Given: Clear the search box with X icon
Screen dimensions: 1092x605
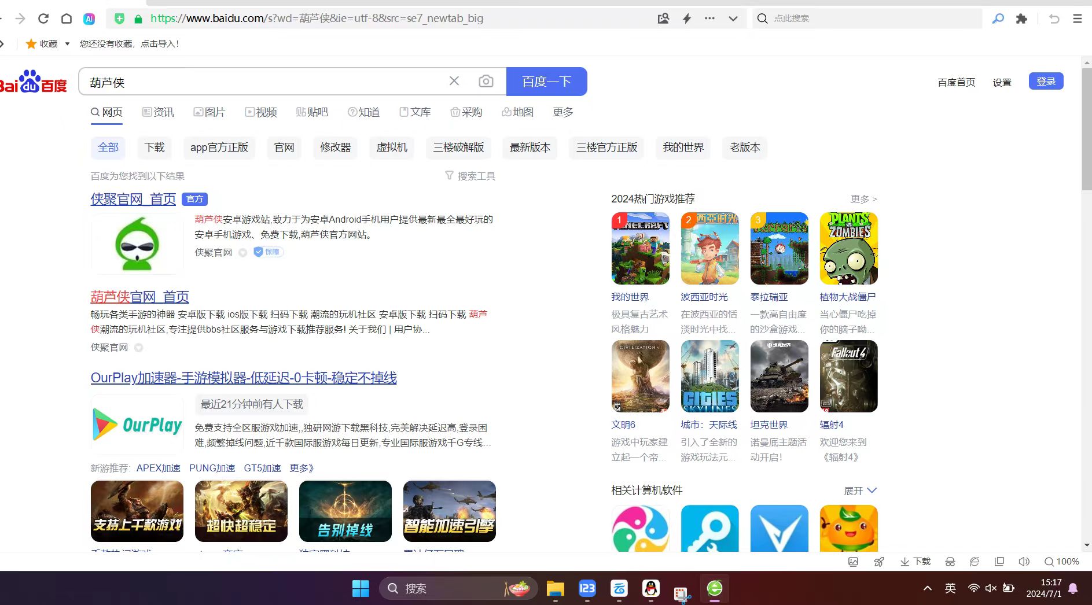Looking at the screenshot, I should (x=454, y=82).
